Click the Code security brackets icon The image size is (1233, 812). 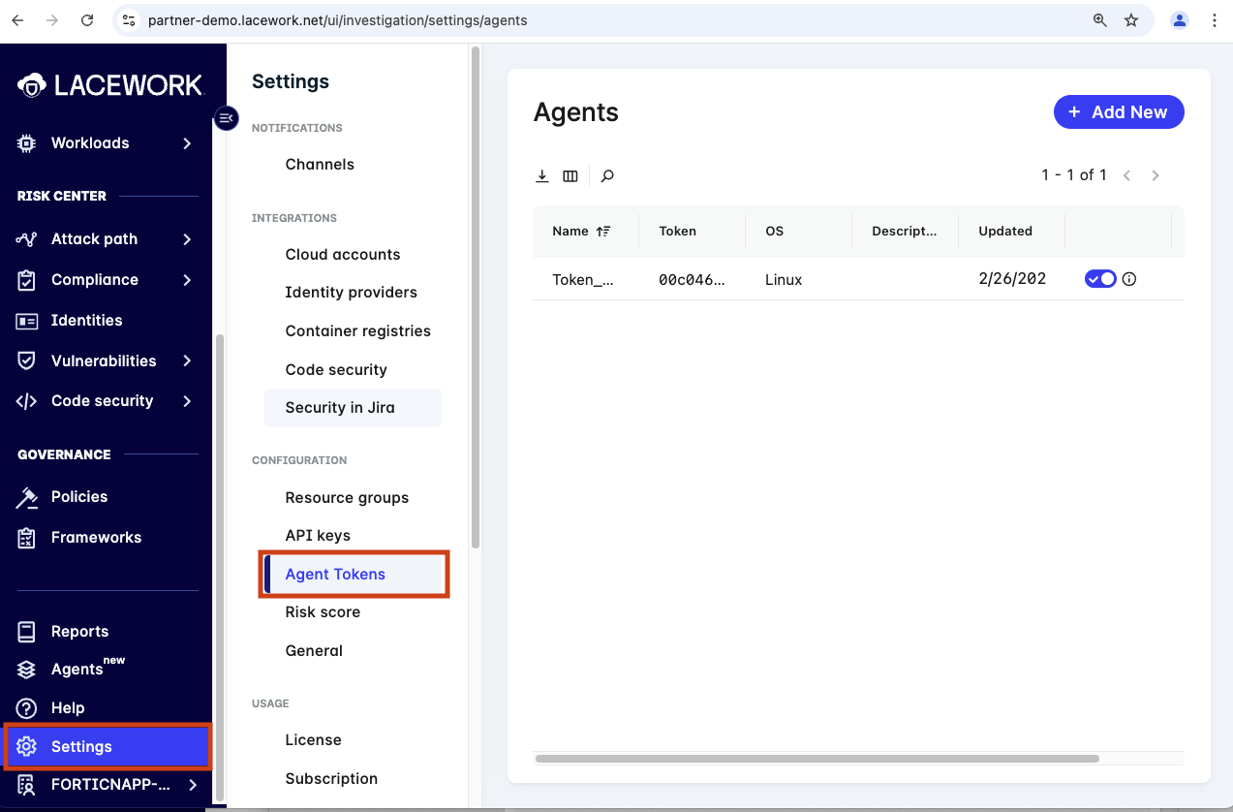click(x=27, y=401)
